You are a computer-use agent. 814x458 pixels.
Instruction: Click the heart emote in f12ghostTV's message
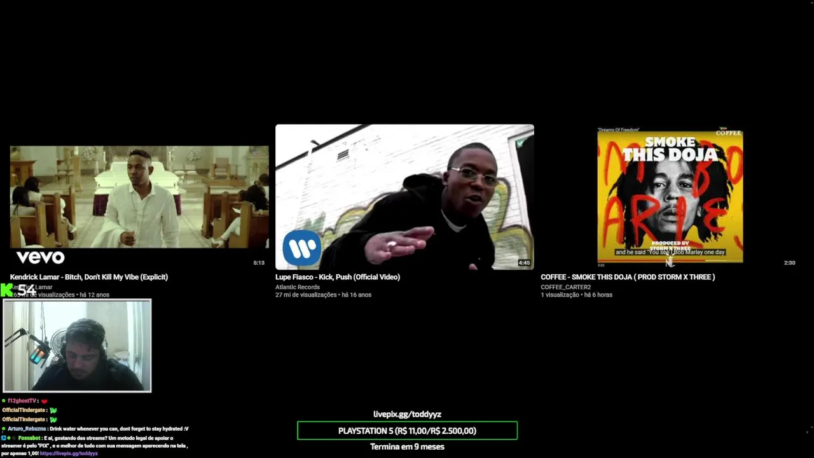click(x=45, y=401)
